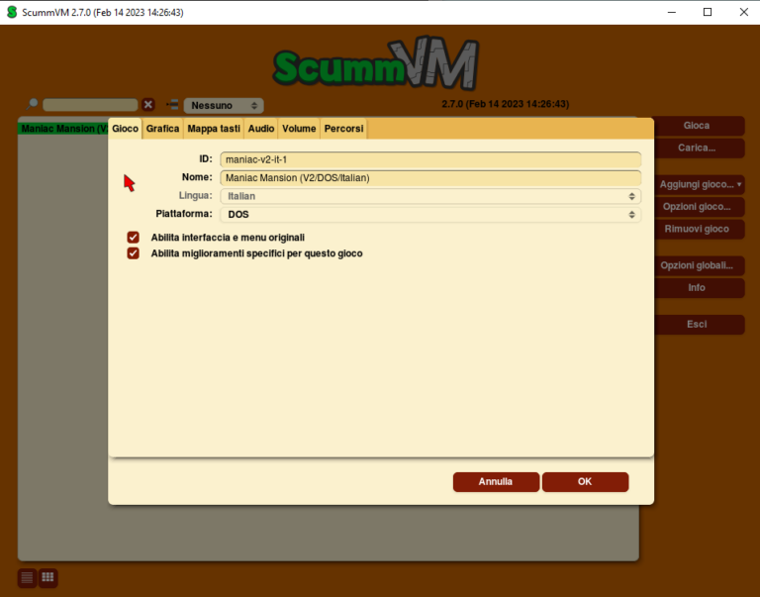Click the ScummVM title bar app icon
The height and width of the screenshot is (597, 760).
[x=12, y=12]
